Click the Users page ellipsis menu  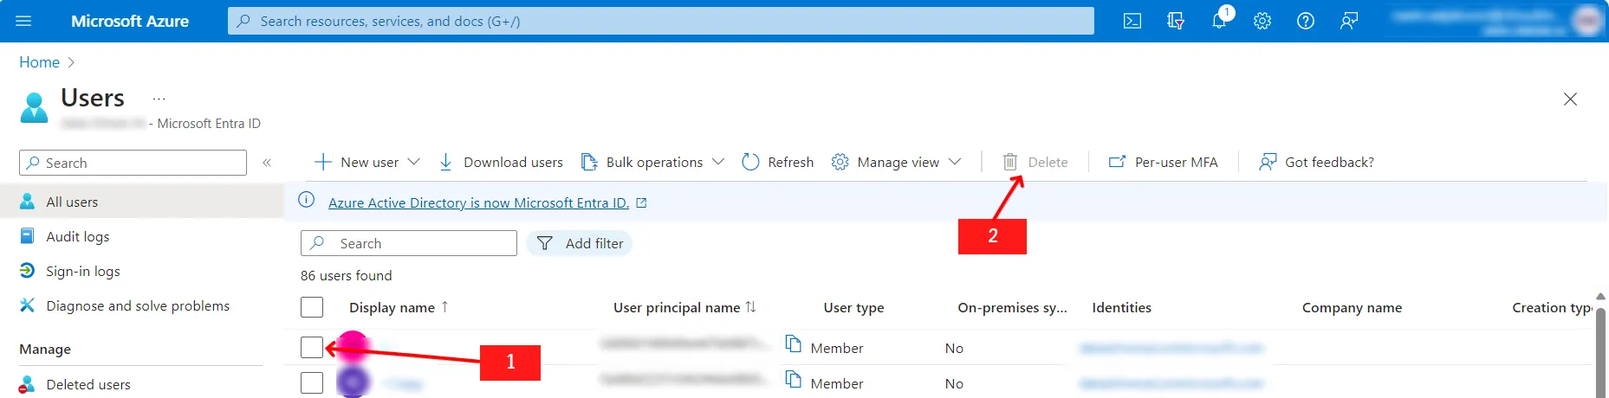click(159, 99)
